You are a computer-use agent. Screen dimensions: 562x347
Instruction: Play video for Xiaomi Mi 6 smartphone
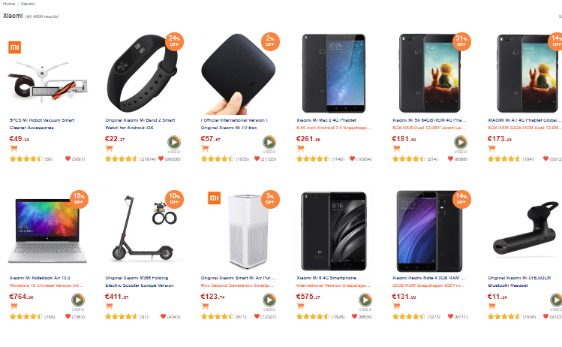(365, 300)
